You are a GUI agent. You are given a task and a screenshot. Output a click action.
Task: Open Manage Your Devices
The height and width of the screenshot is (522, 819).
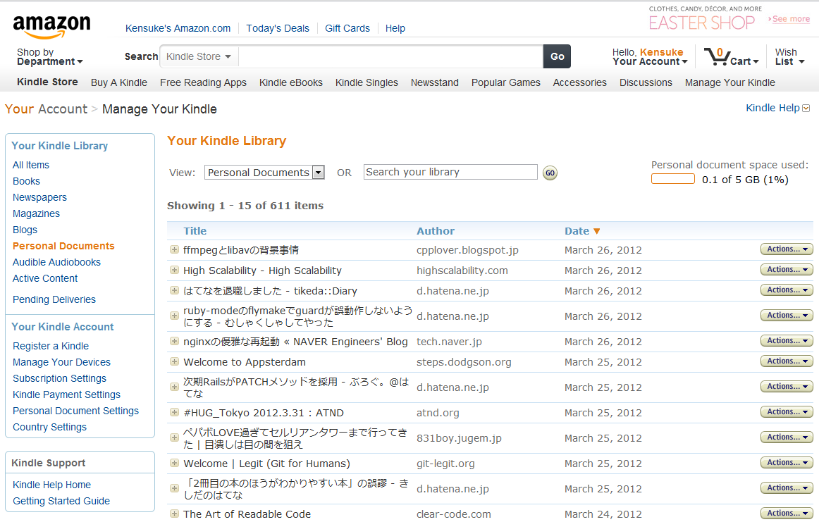tap(61, 362)
